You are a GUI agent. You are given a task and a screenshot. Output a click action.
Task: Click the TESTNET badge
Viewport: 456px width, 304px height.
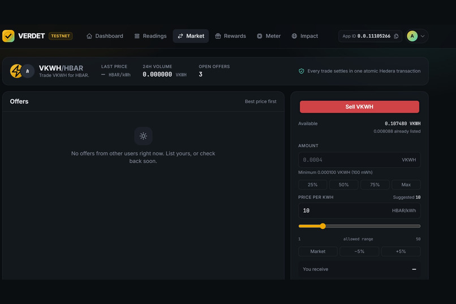pyautogui.click(x=61, y=36)
